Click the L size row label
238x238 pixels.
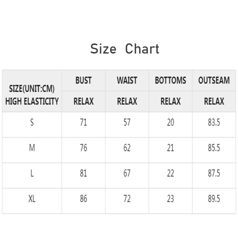[32, 173]
